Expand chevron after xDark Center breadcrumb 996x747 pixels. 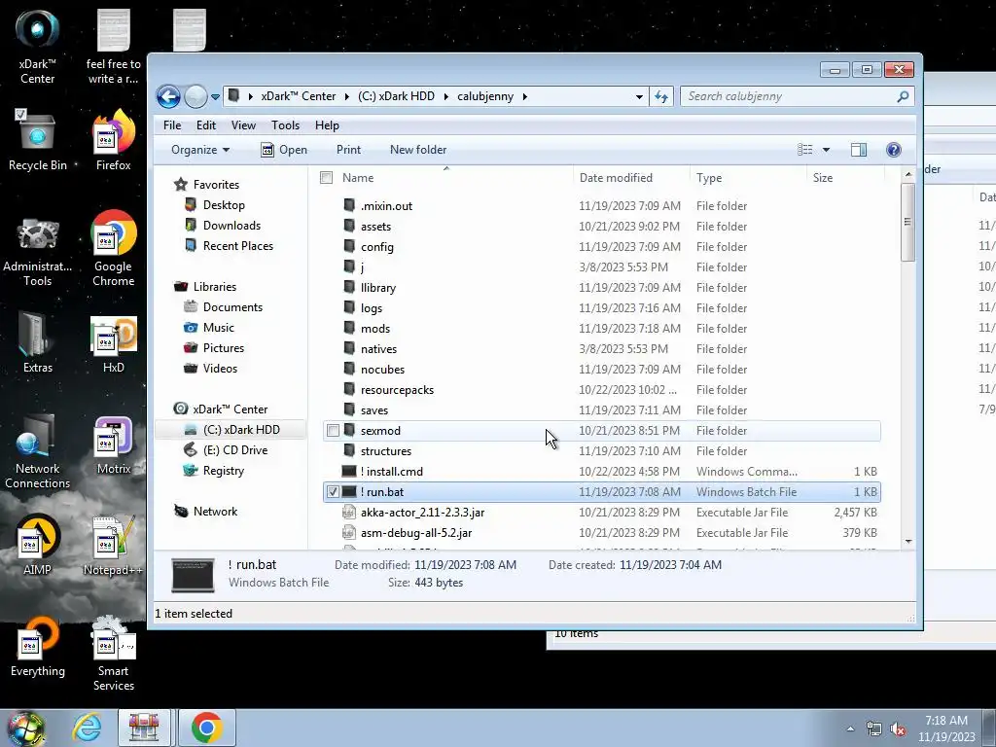click(x=347, y=96)
